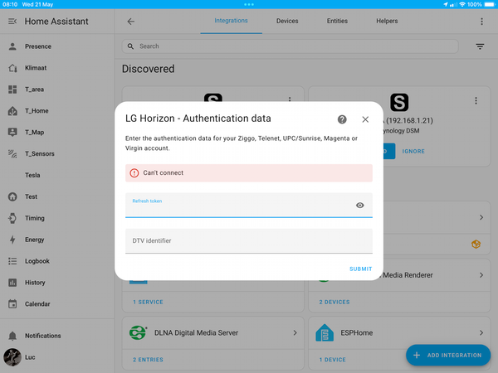The width and height of the screenshot is (498, 373).
Task: Open the T_Sensors dashboard
Action: pos(56,154)
